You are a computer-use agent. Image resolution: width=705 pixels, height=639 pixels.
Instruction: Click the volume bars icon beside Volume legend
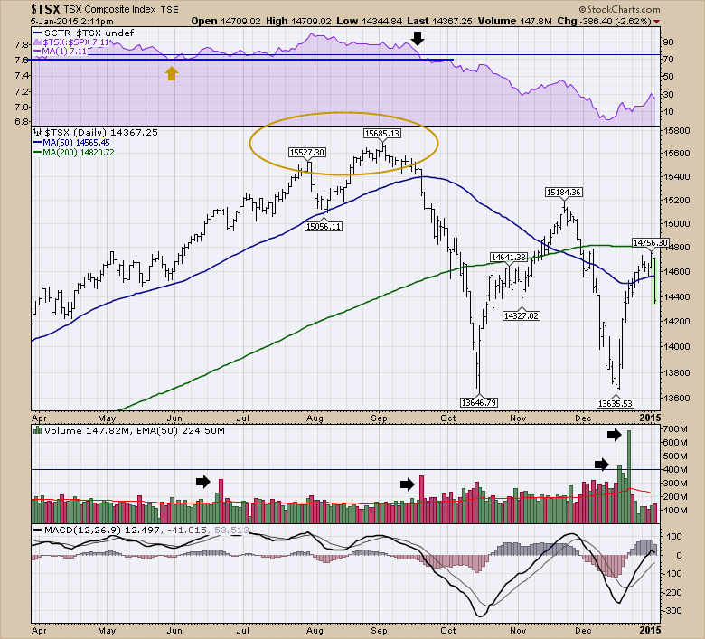tap(38, 430)
